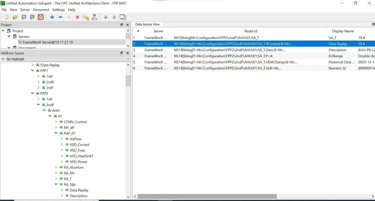This screenshot has height=201, width=375.
Task: Close the Project panel
Action: tap(128, 25)
